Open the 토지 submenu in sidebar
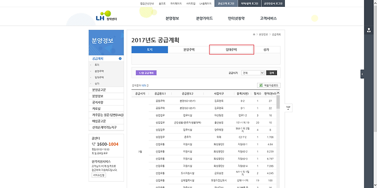The width and height of the screenshot is (377, 188). pyautogui.click(x=97, y=65)
